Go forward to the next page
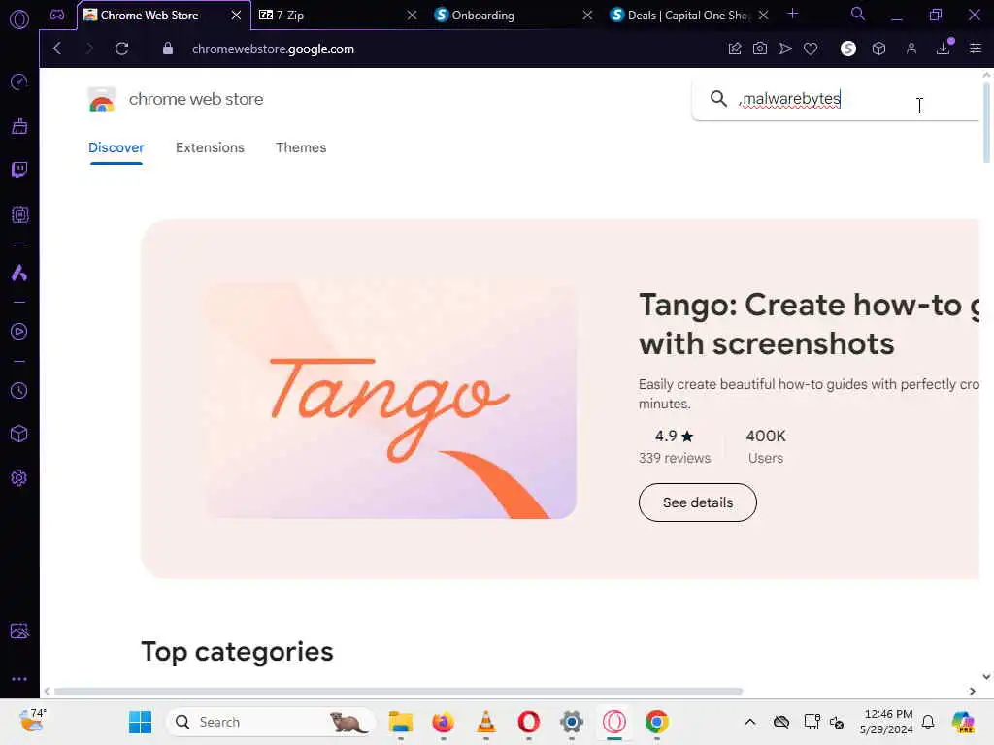 89,49
